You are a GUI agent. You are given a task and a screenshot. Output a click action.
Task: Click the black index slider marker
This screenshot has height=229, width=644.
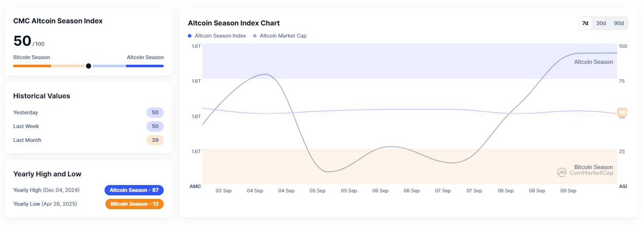pyautogui.click(x=89, y=66)
